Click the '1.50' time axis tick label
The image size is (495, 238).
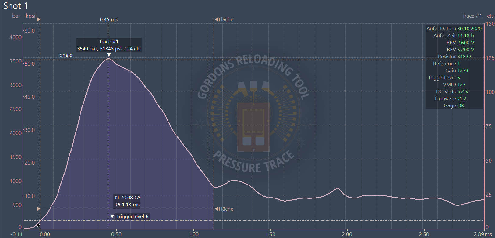[x=270, y=234]
